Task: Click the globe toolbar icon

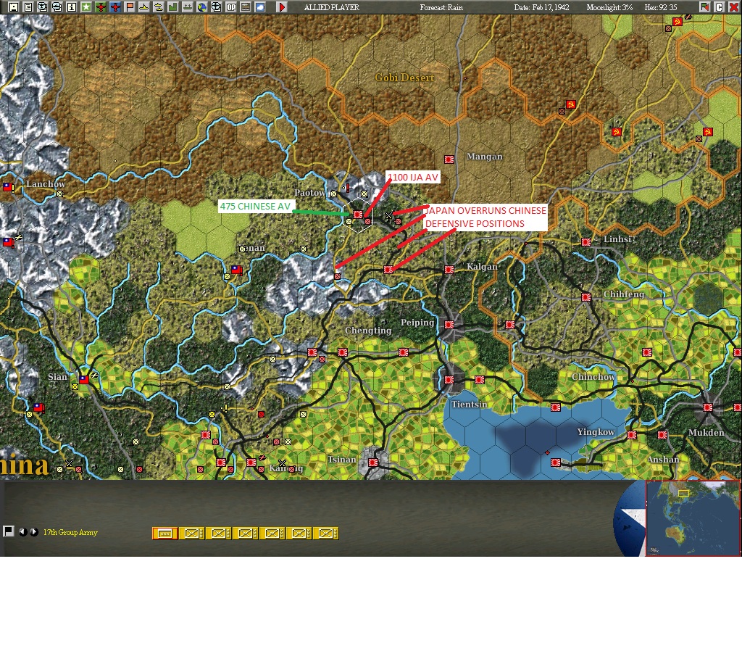Action: (x=202, y=7)
